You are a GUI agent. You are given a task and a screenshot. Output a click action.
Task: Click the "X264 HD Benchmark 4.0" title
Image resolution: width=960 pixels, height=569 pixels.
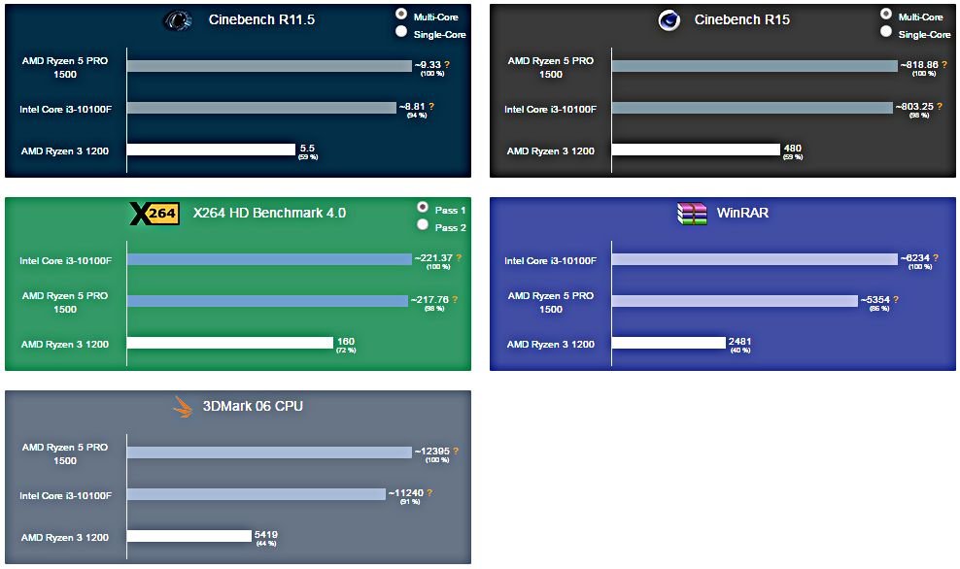click(x=269, y=213)
